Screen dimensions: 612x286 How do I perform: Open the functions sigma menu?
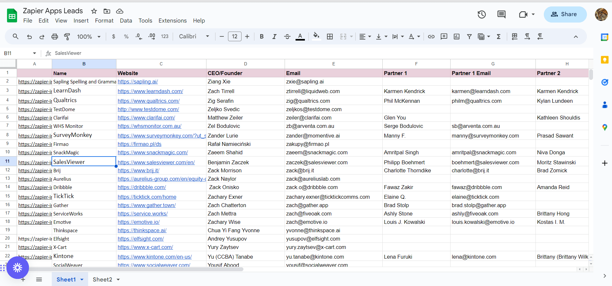click(x=498, y=36)
